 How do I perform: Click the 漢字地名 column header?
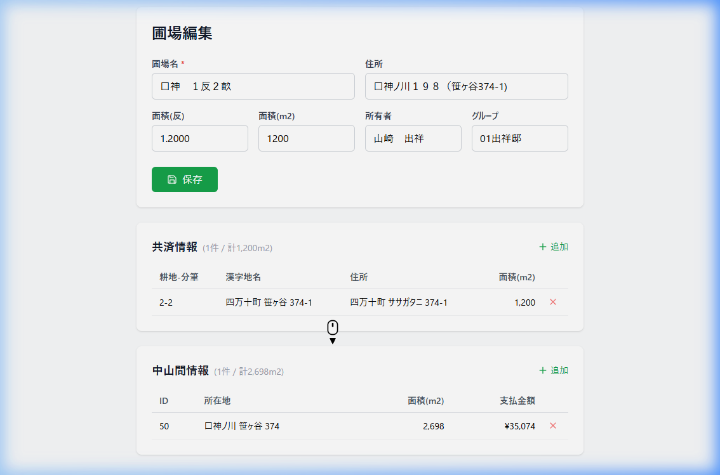tap(243, 277)
